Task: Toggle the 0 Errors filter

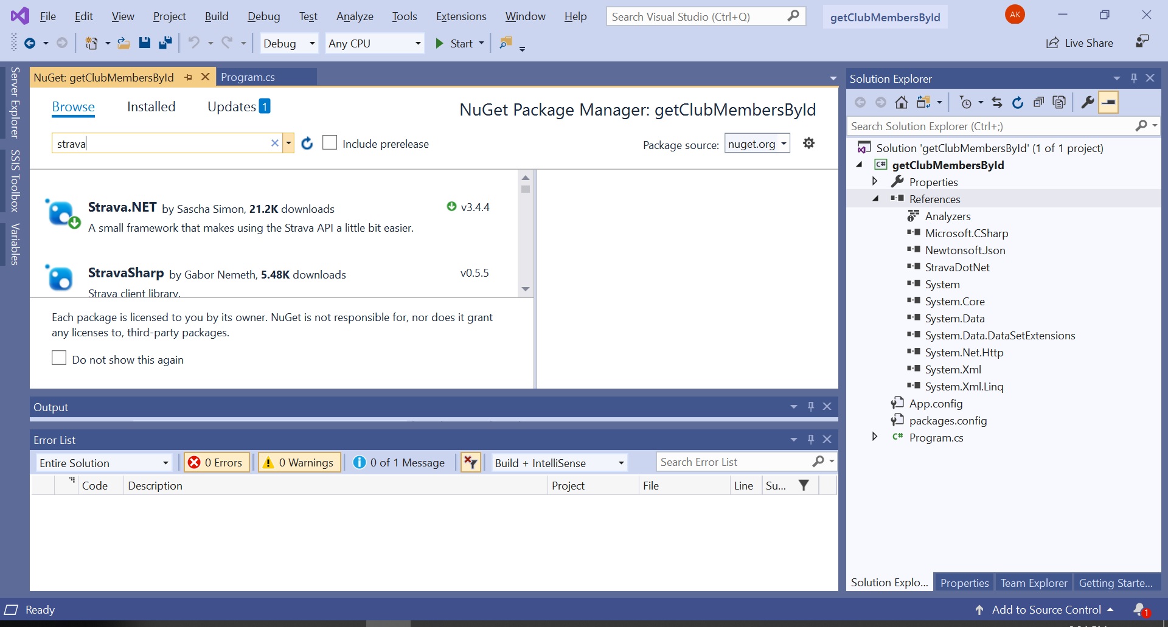Action: [217, 463]
